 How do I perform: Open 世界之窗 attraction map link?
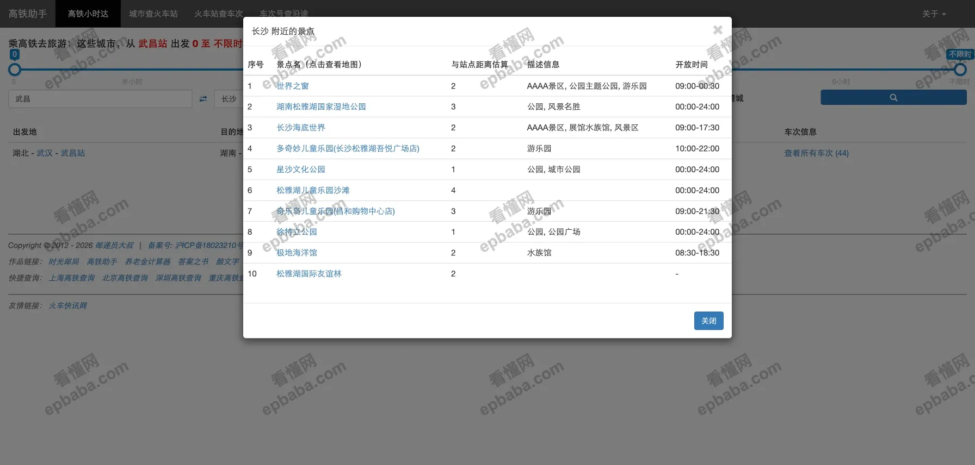coord(292,86)
